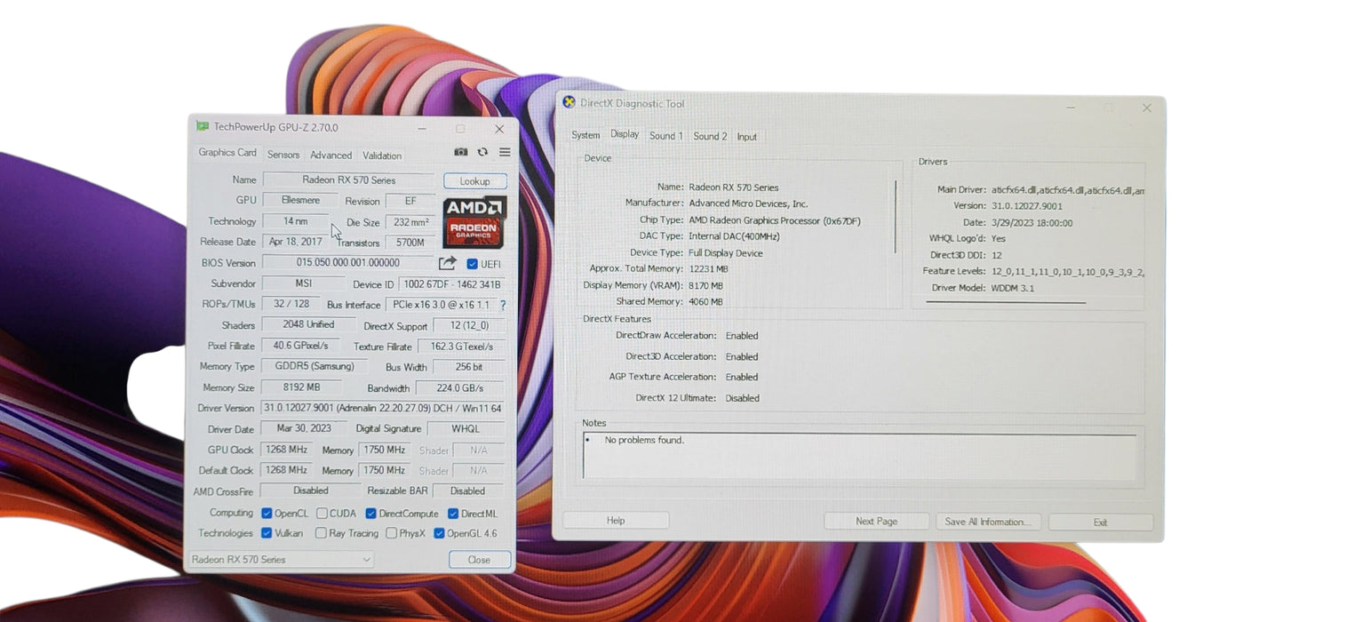Open the Input tab in DirectX tool
The image size is (1346, 622).
coord(747,137)
